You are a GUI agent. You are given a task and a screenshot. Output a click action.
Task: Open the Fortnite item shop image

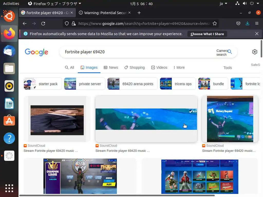tap(200, 176)
